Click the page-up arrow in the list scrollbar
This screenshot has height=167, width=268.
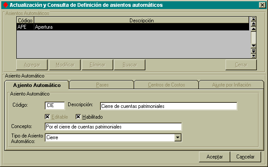253,24
